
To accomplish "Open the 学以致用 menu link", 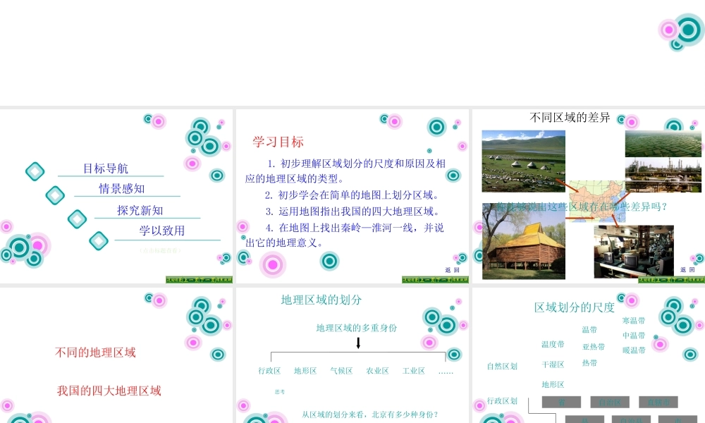I will coord(162,231).
